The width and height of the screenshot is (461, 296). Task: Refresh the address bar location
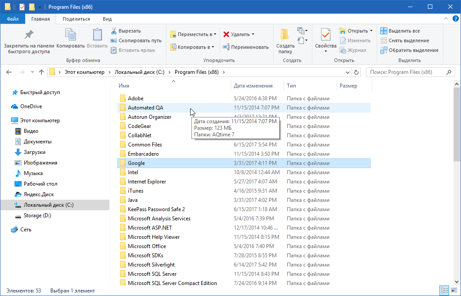(356, 72)
